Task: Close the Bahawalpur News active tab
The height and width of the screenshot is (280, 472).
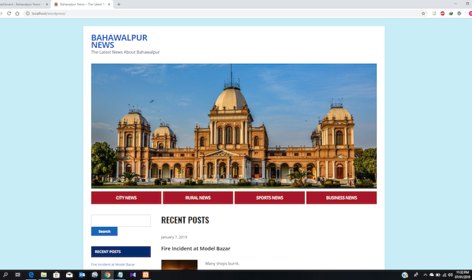Action: pyautogui.click(x=109, y=4)
